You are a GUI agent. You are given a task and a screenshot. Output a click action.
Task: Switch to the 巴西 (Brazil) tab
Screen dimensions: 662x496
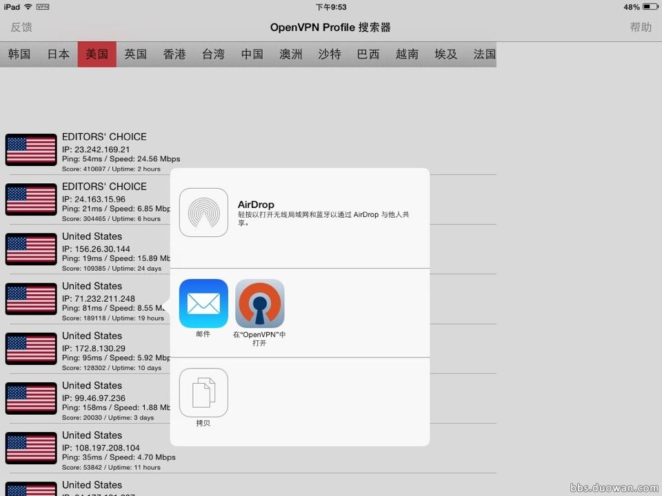368,54
